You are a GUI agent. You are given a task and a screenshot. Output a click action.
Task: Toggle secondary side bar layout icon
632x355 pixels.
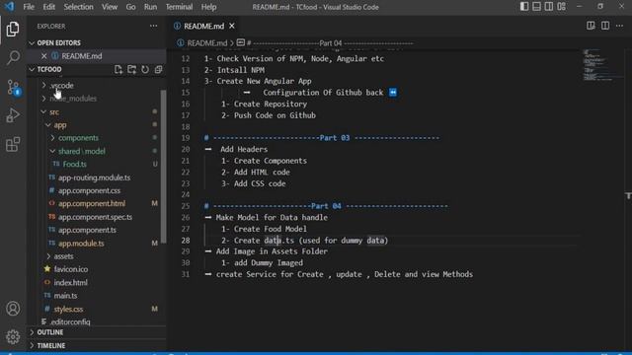(549, 7)
